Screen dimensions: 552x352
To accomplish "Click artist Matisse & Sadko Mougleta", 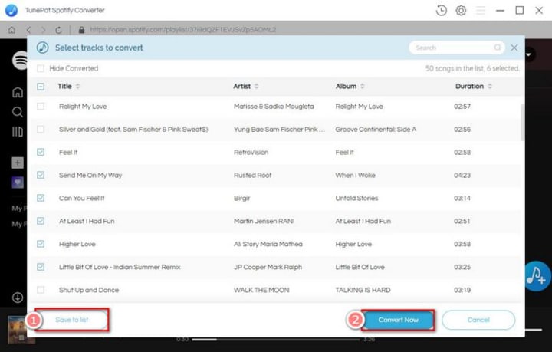I will [x=274, y=107].
